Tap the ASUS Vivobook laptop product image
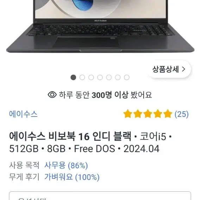Screen dimensions: 200x200 click(100, 26)
